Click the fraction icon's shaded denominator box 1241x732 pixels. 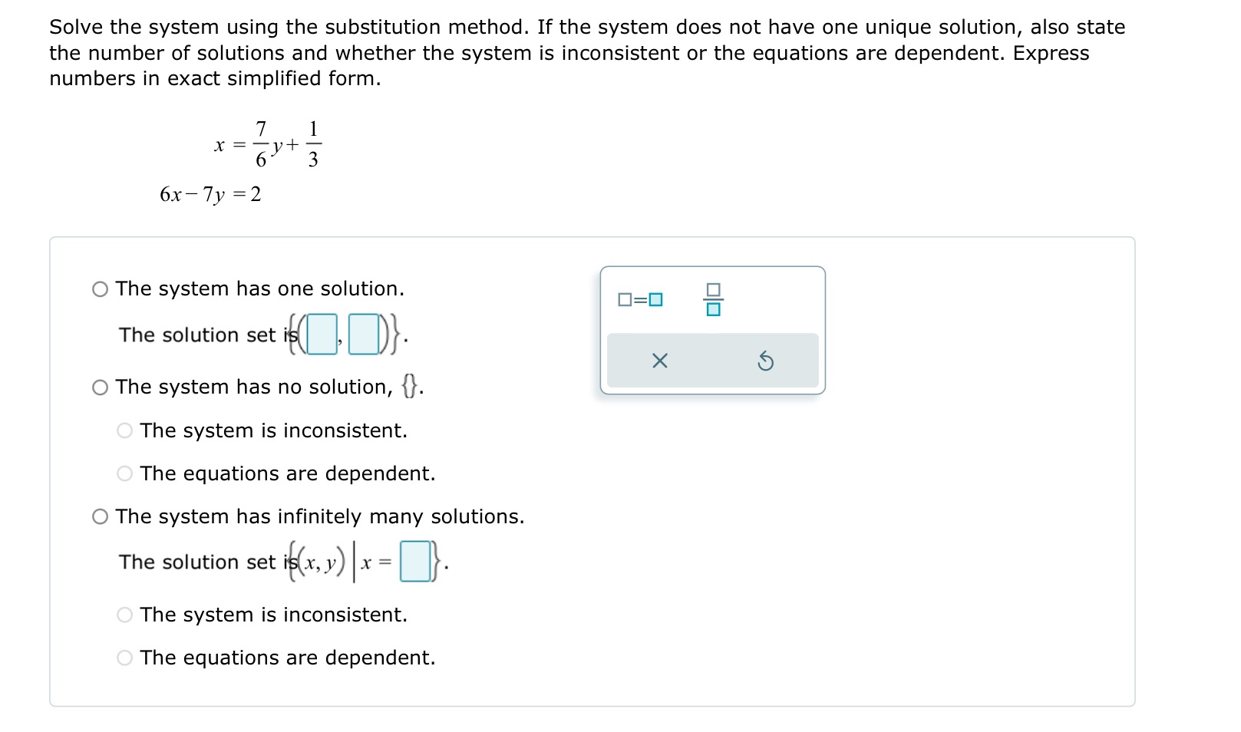712,308
